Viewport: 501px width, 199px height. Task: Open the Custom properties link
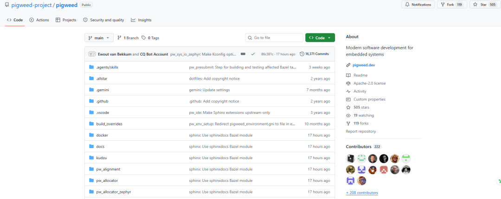[x=369, y=99]
